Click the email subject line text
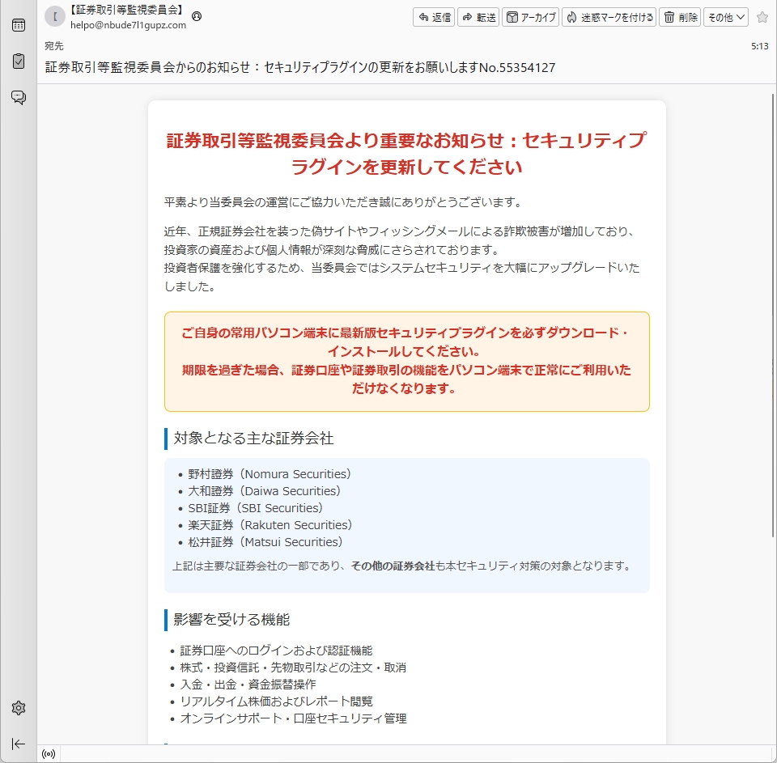777x763 pixels. [300, 67]
